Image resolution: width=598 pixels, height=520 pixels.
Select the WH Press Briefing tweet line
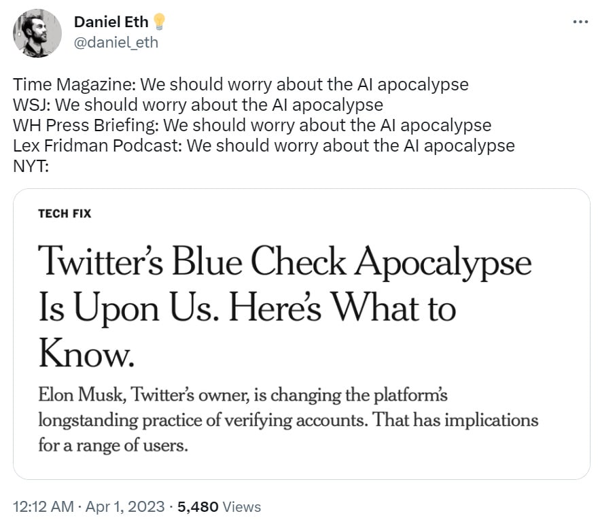(251, 126)
